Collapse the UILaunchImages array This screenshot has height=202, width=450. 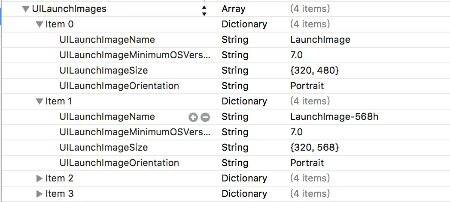26,9
